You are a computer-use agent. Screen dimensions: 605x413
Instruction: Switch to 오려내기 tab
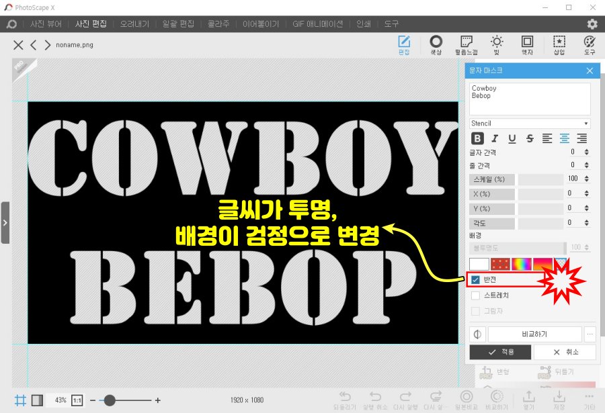pos(134,24)
